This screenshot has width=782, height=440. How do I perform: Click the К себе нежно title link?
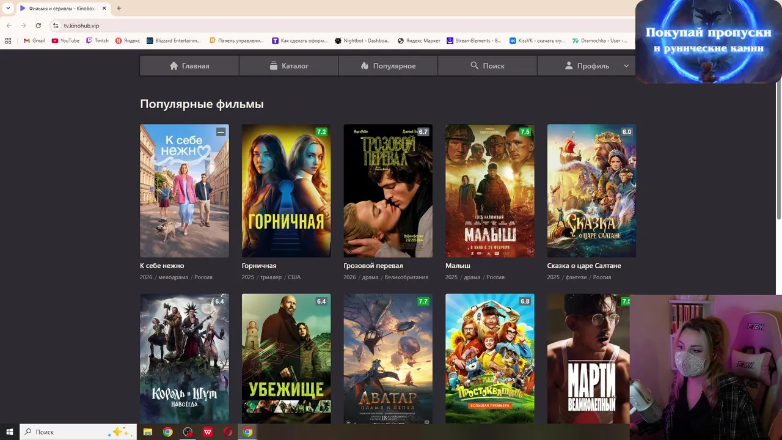(x=162, y=266)
